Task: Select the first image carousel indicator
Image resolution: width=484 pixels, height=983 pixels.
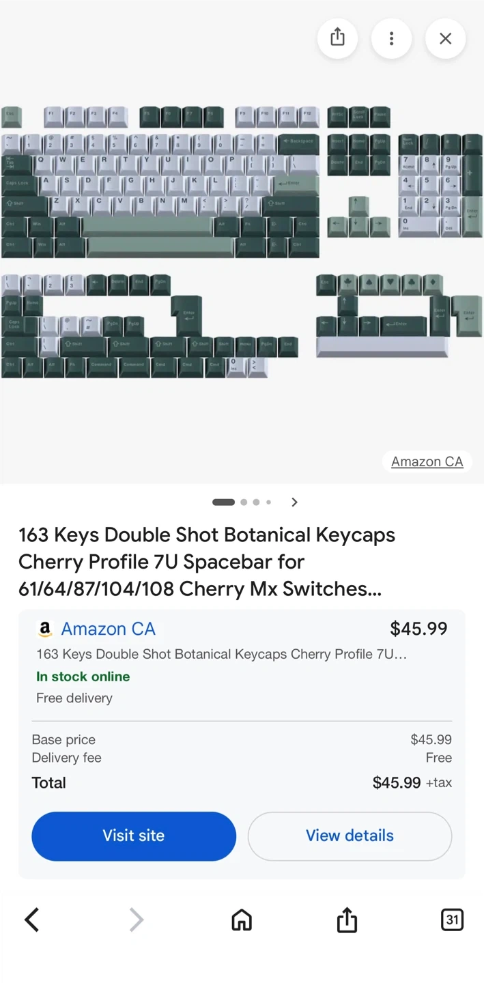Action: point(223,502)
